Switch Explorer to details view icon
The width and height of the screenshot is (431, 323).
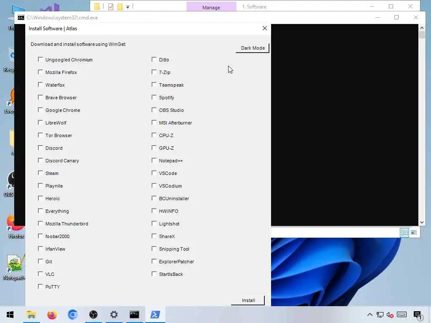pyautogui.click(x=404, y=233)
